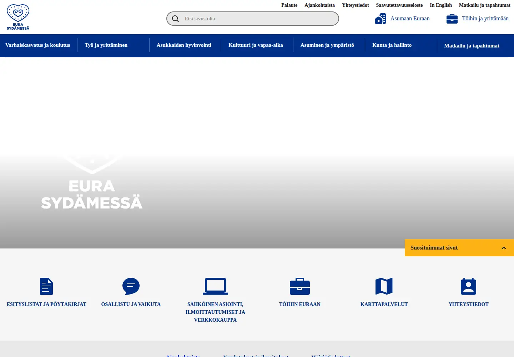Open the Työ ja yrittäminen menu
The width and height of the screenshot is (514, 357).
pyautogui.click(x=106, y=45)
